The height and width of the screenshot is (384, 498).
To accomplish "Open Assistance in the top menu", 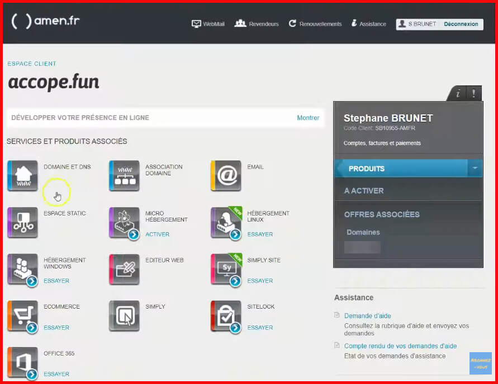I will (369, 24).
